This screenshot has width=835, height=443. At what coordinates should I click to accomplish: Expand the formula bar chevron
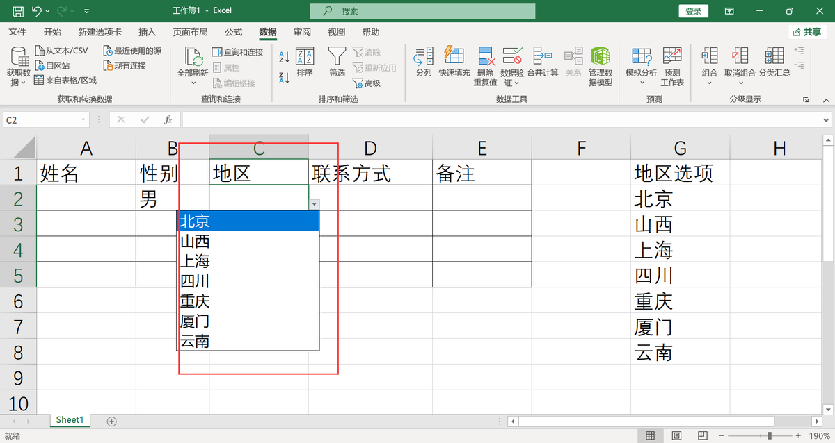coord(826,120)
